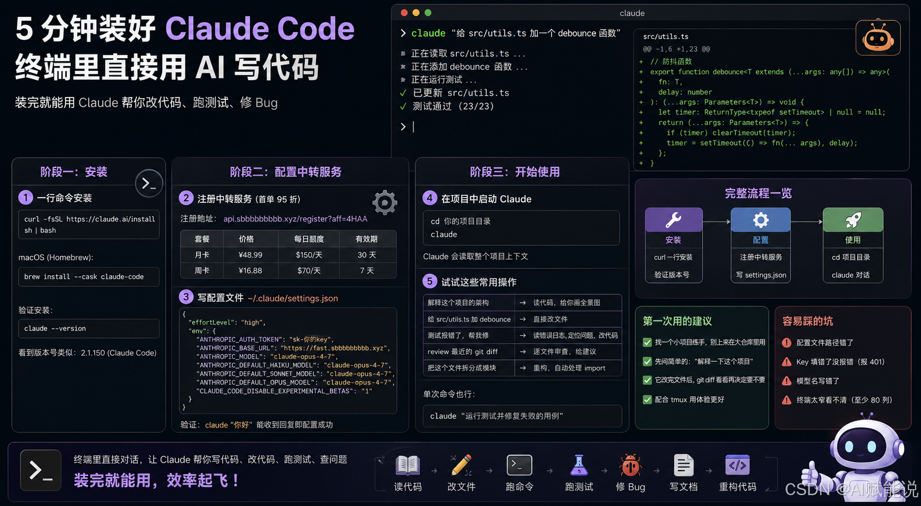
Task: Click the warning triangle beside Key 填错了没报错
Action: 787,362
